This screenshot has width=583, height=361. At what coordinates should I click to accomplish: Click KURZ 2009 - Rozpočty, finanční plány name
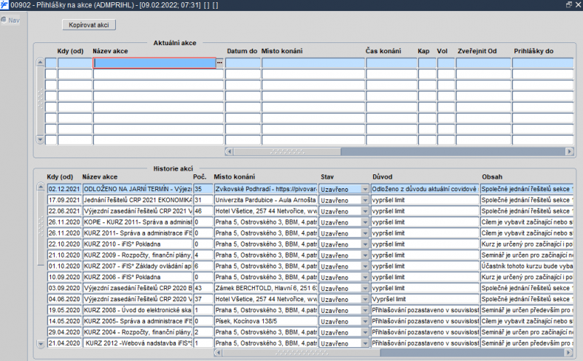[137, 255]
